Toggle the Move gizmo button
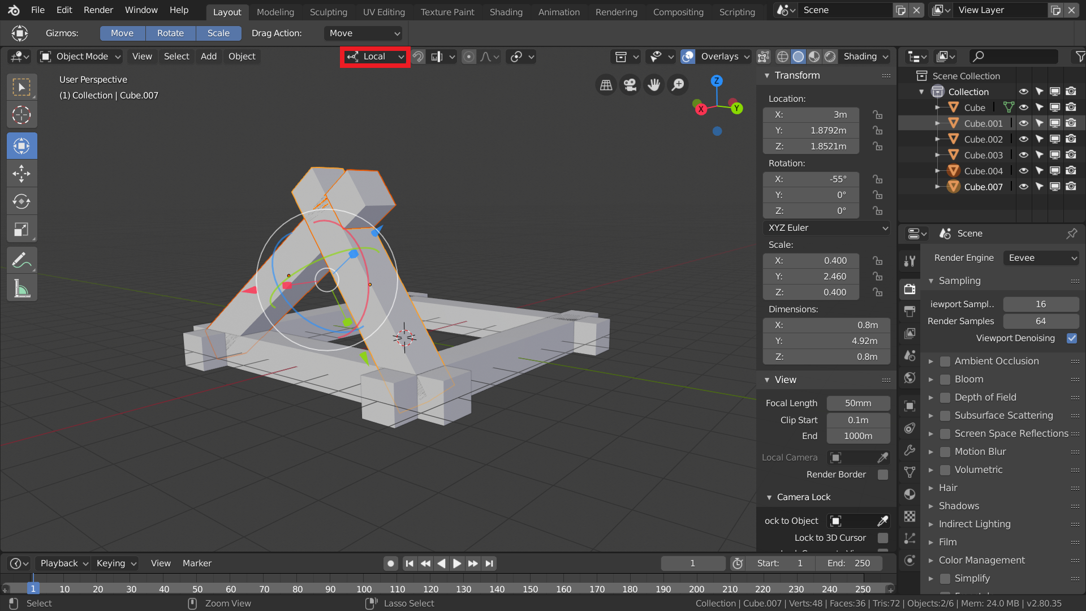Screen dimensions: 1086x611 pos(122,33)
